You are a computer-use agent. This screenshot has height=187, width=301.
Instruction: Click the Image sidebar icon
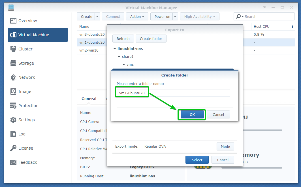[x=13, y=92]
